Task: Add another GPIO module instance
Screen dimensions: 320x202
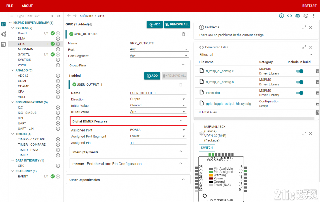Action: coord(58,44)
